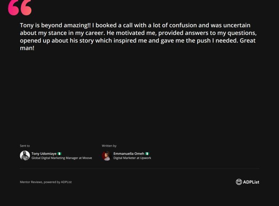The width and height of the screenshot is (279, 206).
Task: Open Tony Udomiaye's name link
Action: click(44, 154)
